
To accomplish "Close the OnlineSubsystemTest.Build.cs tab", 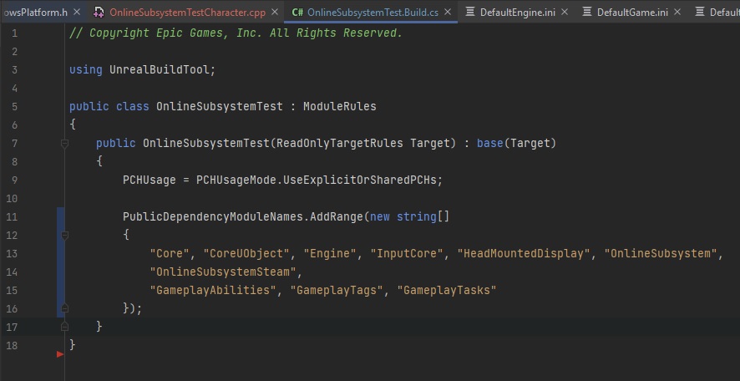I will 447,13.
